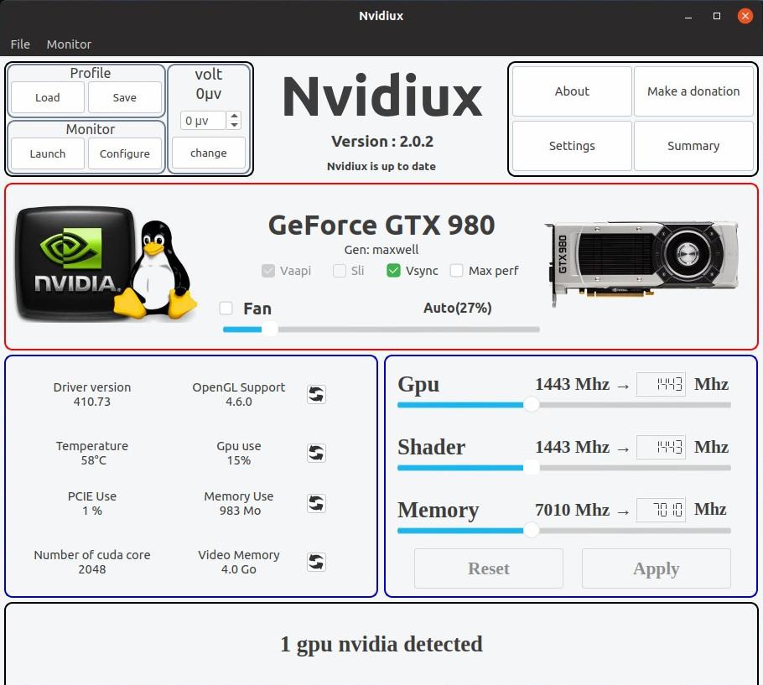Click the Memory clock slider handle
This screenshot has height=685, width=763.
coord(532,530)
